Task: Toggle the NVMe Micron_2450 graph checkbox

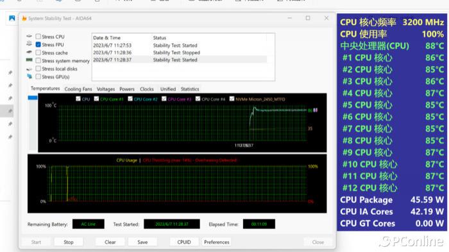Action: [232, 99]
